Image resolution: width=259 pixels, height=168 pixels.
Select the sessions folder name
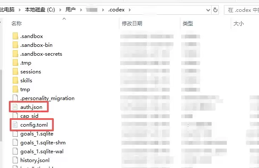click(x=30, y=72)
